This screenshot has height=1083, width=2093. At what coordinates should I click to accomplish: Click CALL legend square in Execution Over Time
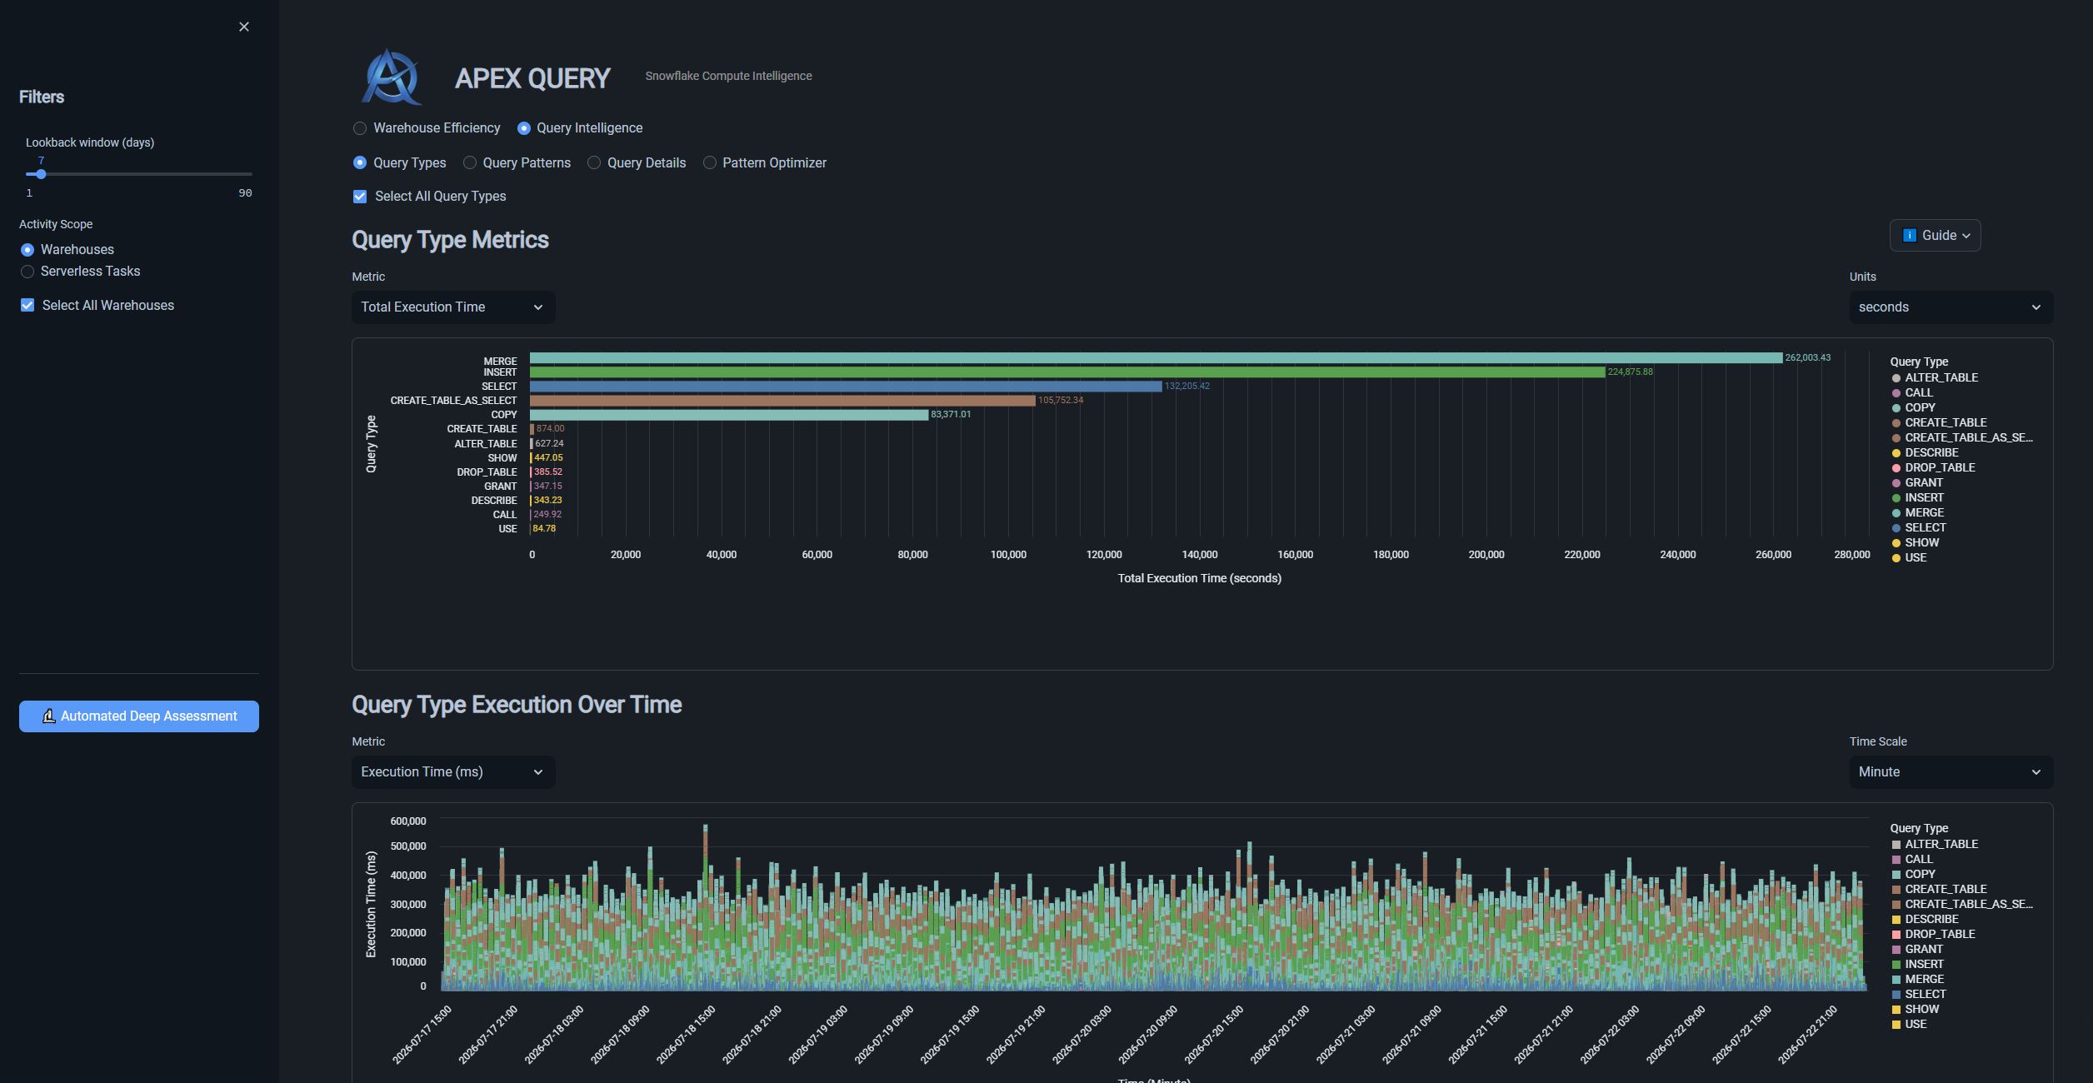click(1896, 860)
